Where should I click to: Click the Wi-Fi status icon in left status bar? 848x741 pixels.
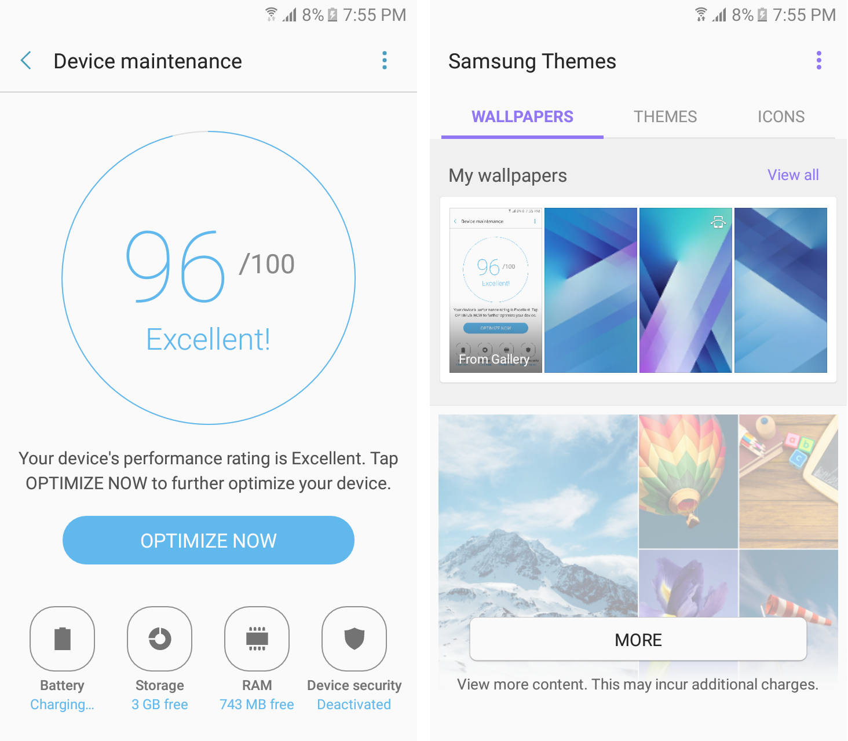click(271, 14)
